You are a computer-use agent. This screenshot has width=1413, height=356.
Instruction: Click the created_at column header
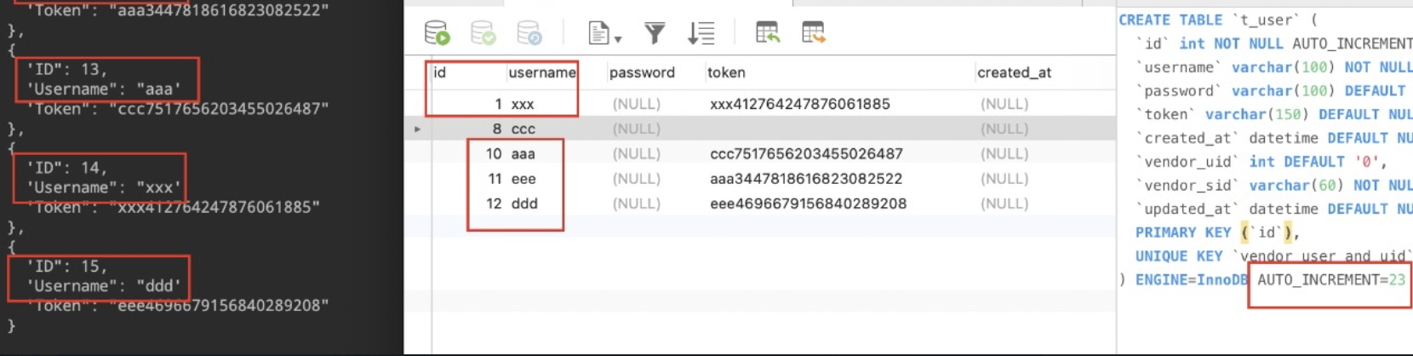(1014, 72)
